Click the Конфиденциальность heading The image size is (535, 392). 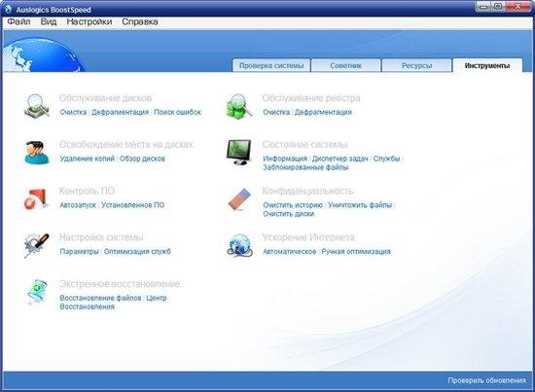pos(307,191)
